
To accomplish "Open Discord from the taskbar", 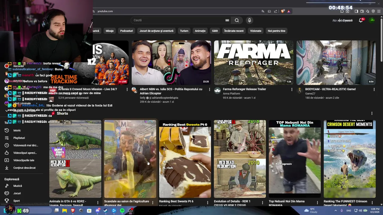I will (97, 211).
